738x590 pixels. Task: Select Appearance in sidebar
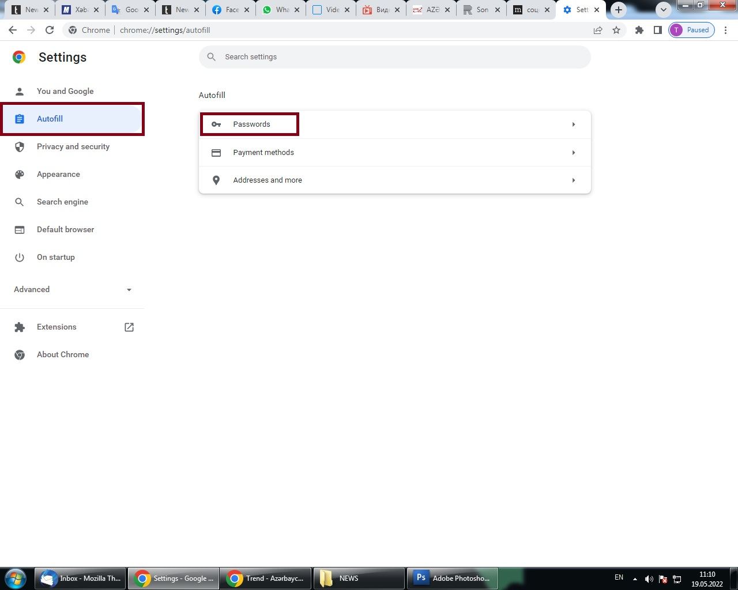58,174
